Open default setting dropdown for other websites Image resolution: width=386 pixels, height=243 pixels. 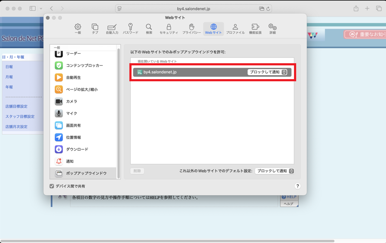[274, 171]
